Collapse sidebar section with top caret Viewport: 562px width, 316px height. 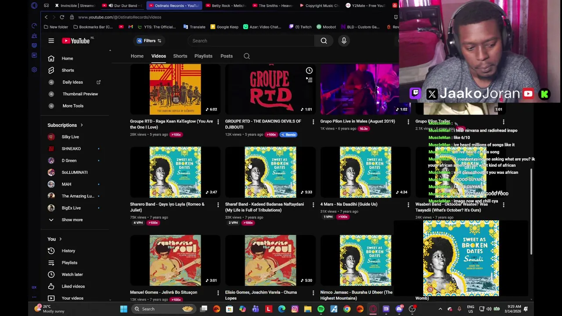110,50
